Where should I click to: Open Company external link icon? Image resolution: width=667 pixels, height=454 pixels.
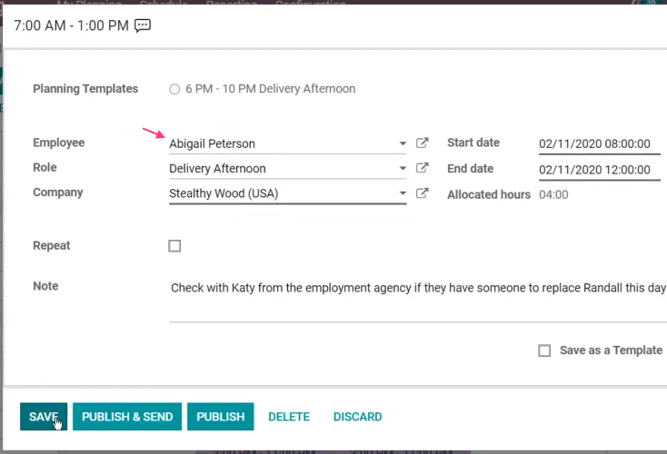[x=422, y=193]
